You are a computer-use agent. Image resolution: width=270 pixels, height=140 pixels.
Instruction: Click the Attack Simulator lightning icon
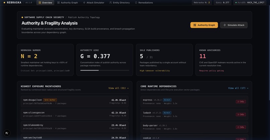84,3
